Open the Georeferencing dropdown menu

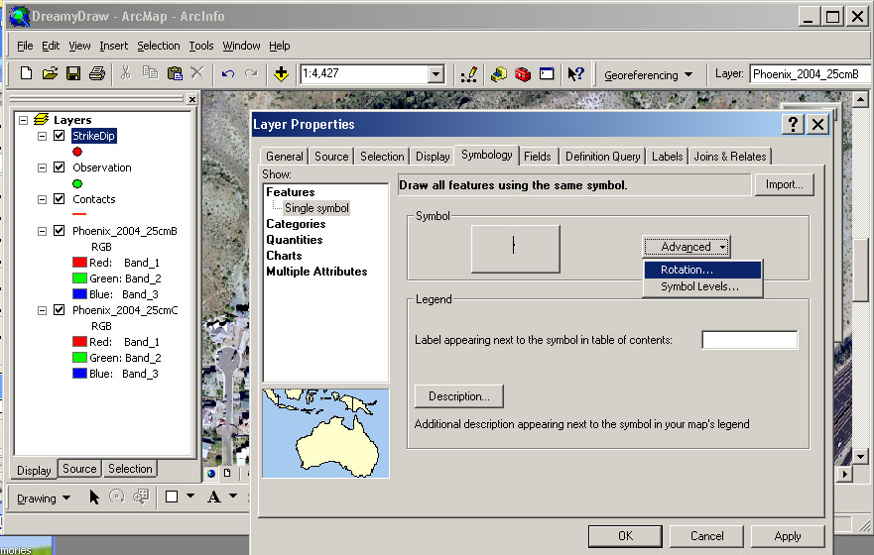coord(648,74)
